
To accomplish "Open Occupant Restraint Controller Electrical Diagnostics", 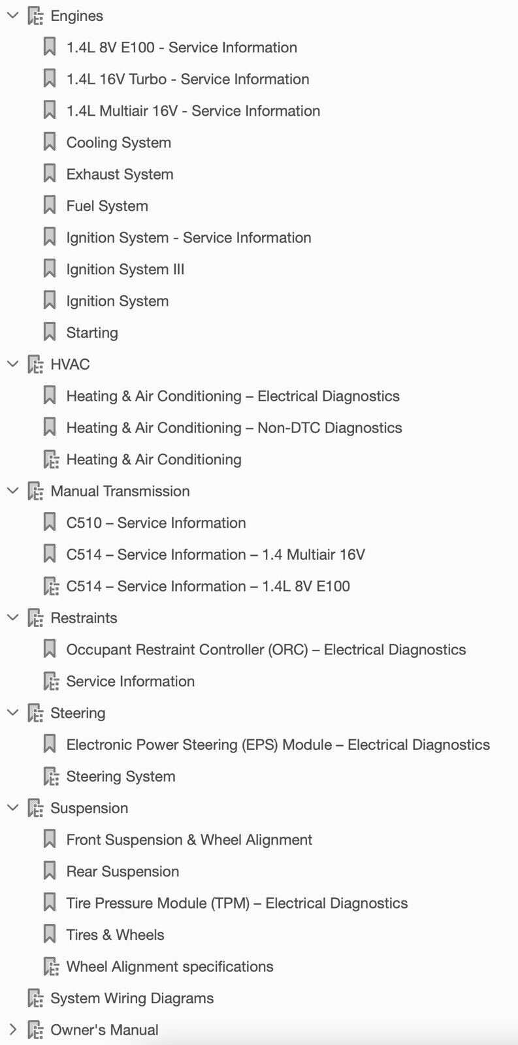I will 266,649.
